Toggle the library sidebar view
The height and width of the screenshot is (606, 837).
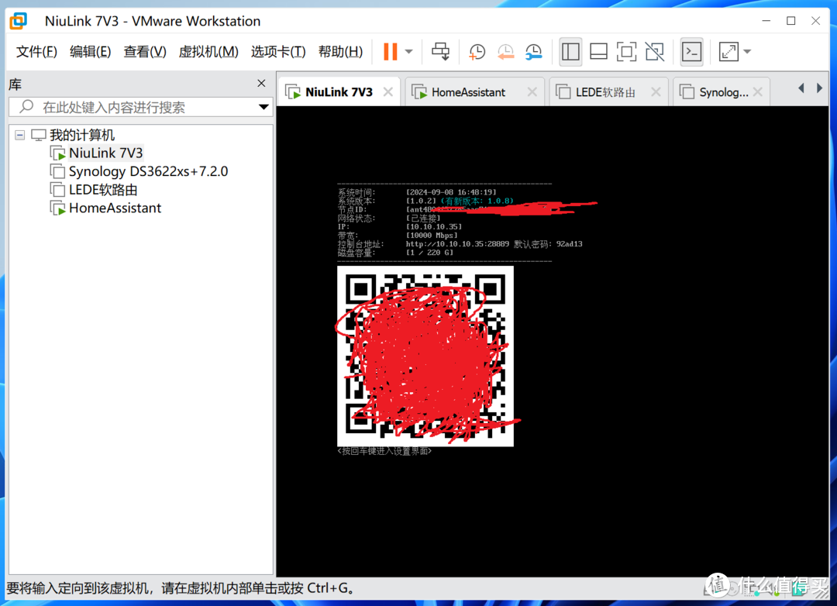point(570,52)
